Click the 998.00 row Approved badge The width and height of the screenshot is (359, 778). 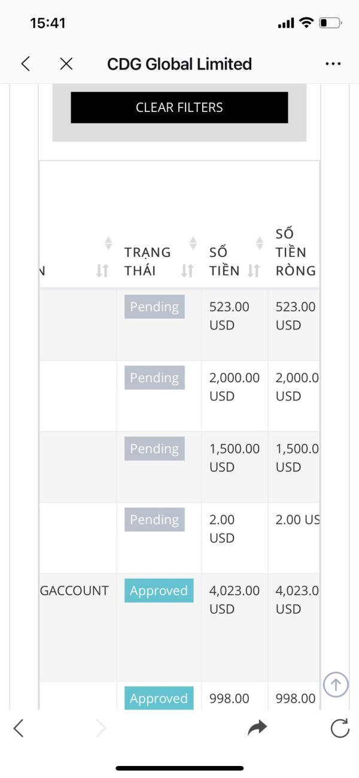pyautogui.click(x=159, y=698)
